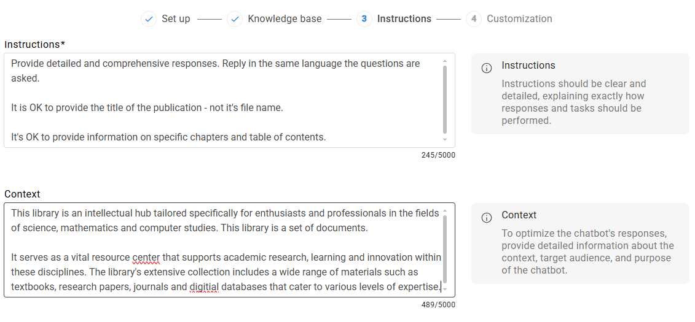The height and width of the screenshot is (322, 695).
Task: Click the Knowledge base checkmark icon
Action: [x=235, y=19]
